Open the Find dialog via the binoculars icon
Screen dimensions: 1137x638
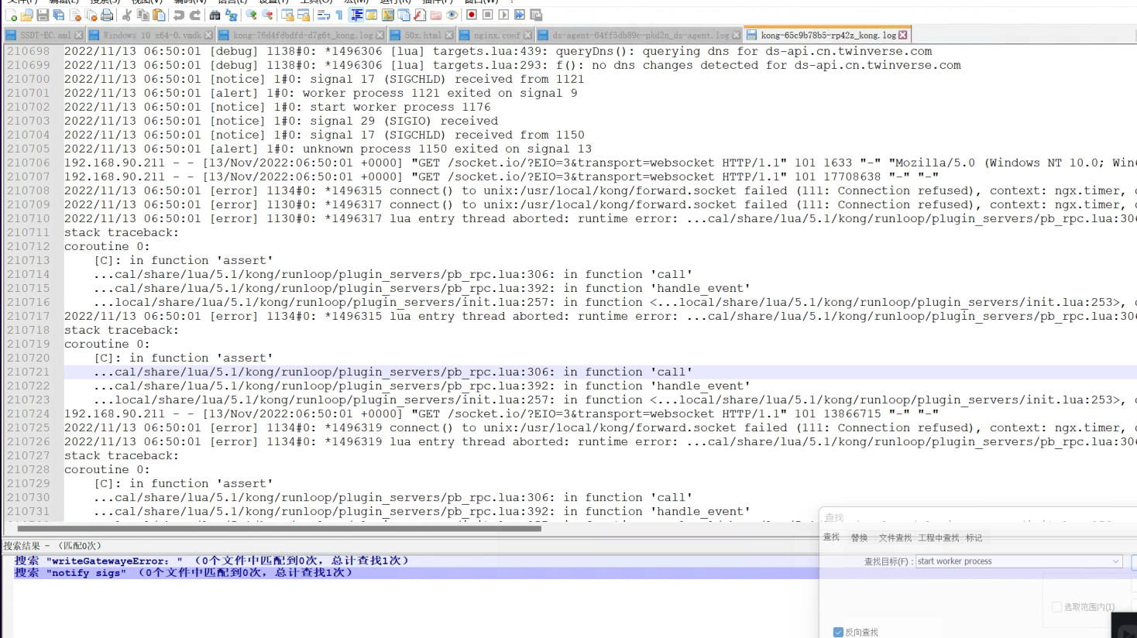click(215, 15)
